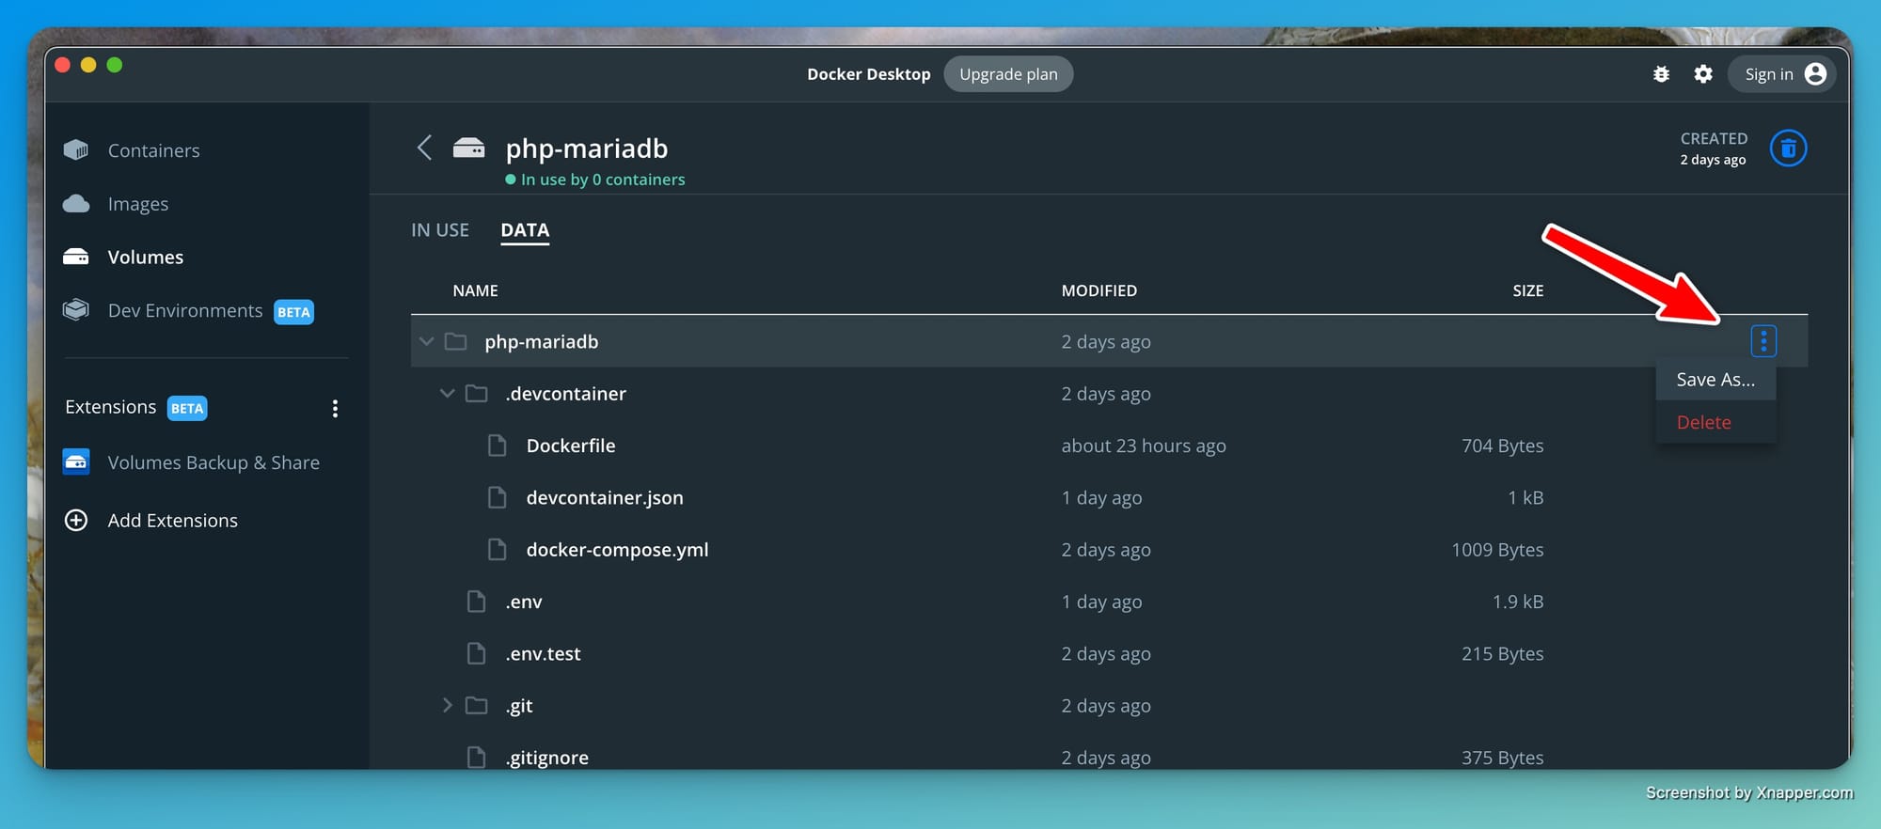Click the php-mariadb folder icon
1881x829 pixels.
point(456,341)
